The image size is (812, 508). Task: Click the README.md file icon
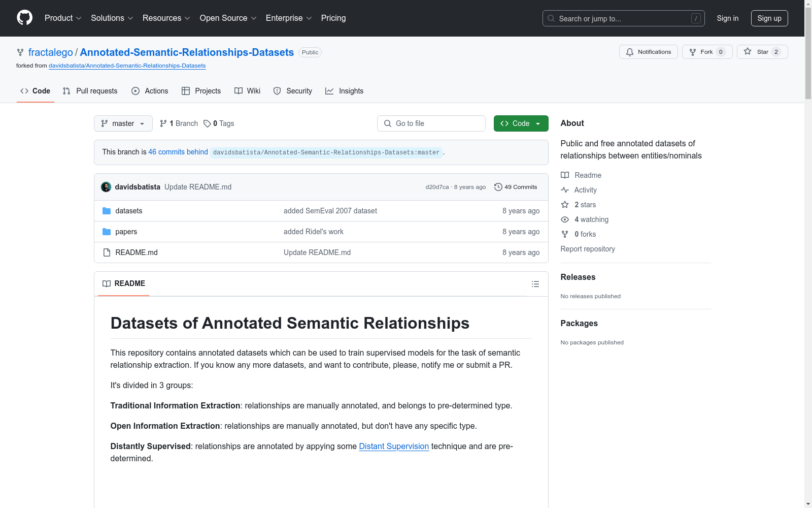[x=107, y=252]
